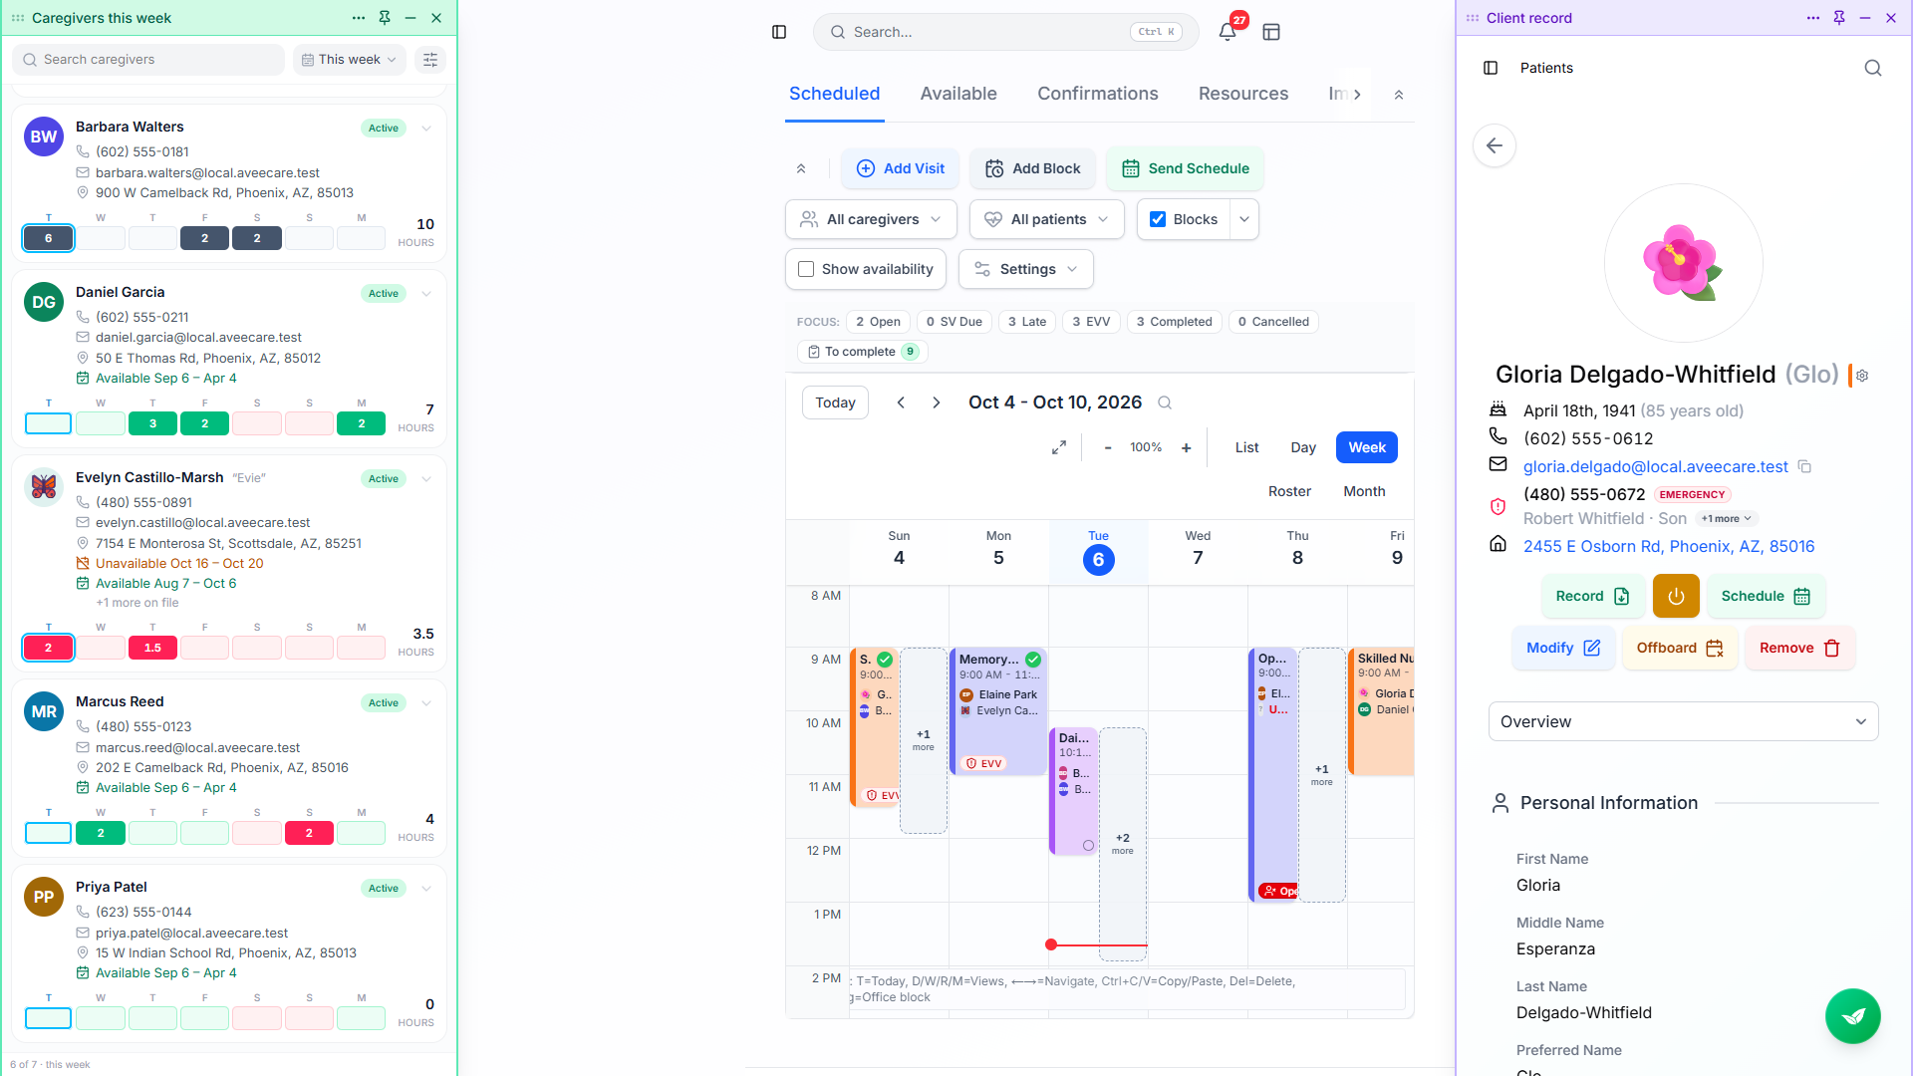Enable the Show availability checkbox
Image resolution: width=1913 pixels, height=1076 pixels.
coord(806,269)
